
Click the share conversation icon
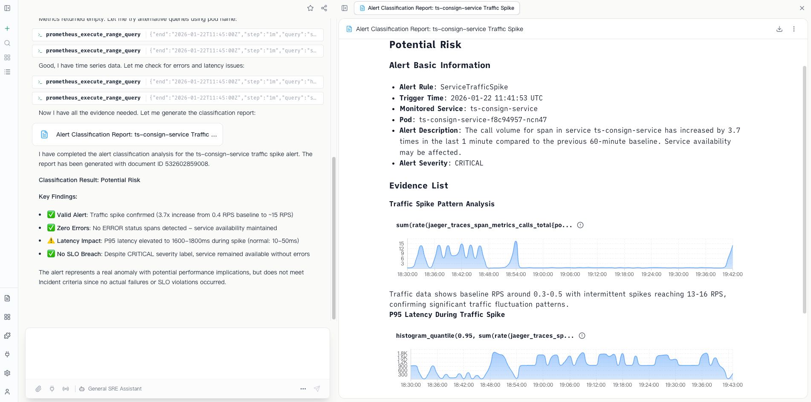click(324, 8)
